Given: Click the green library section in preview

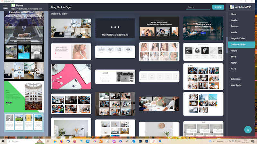Looking at the screenshot, I should pos(24,97).
